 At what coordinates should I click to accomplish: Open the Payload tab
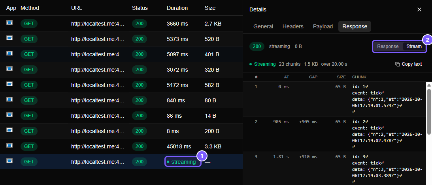click(323, 26)
